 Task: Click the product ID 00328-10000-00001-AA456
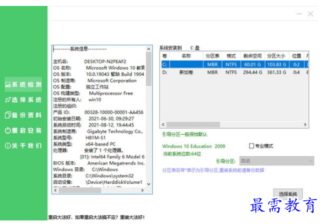click(x=114, y=112)
